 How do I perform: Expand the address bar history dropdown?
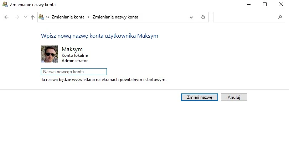(x=192, y=17)
